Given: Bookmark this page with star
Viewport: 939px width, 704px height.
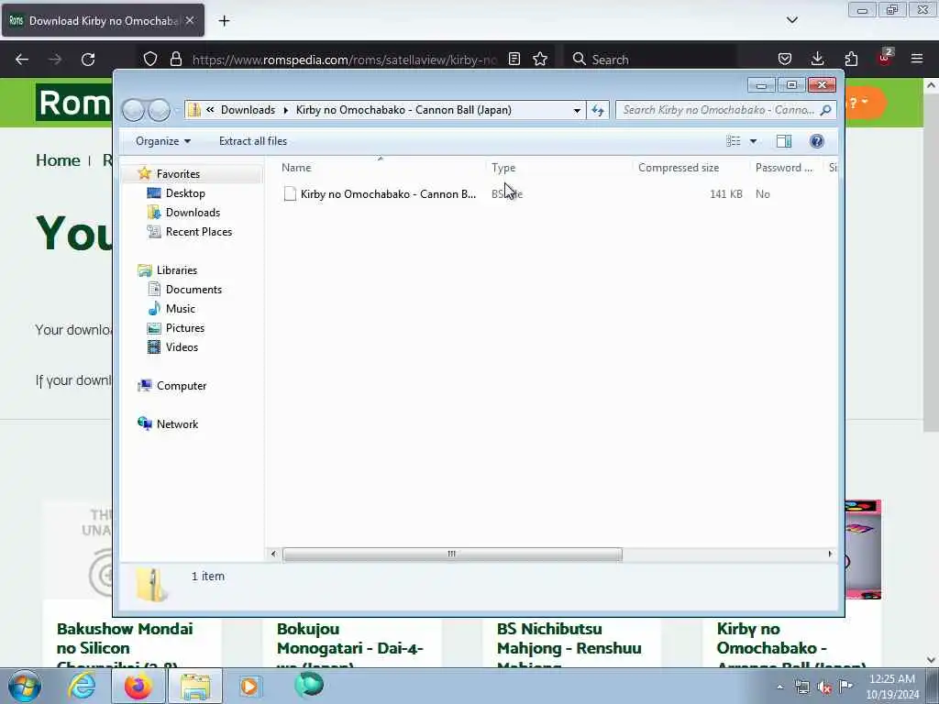Looking at the screenshot, I should click(540, 59).
